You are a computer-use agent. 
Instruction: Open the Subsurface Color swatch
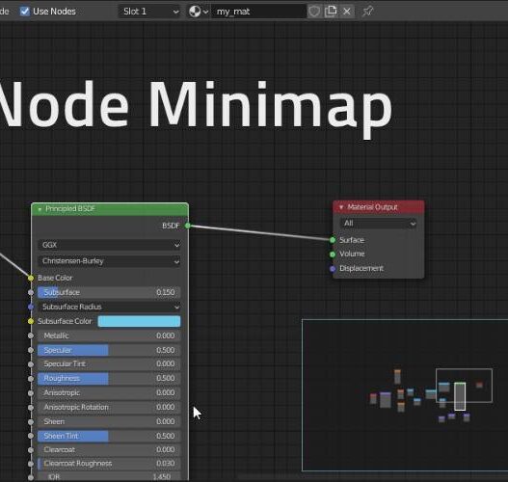pyautogui.click(x=139, y=321)
